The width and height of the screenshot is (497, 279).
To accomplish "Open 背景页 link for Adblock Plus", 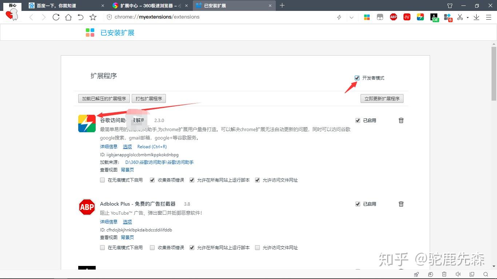I will point(127,237).
